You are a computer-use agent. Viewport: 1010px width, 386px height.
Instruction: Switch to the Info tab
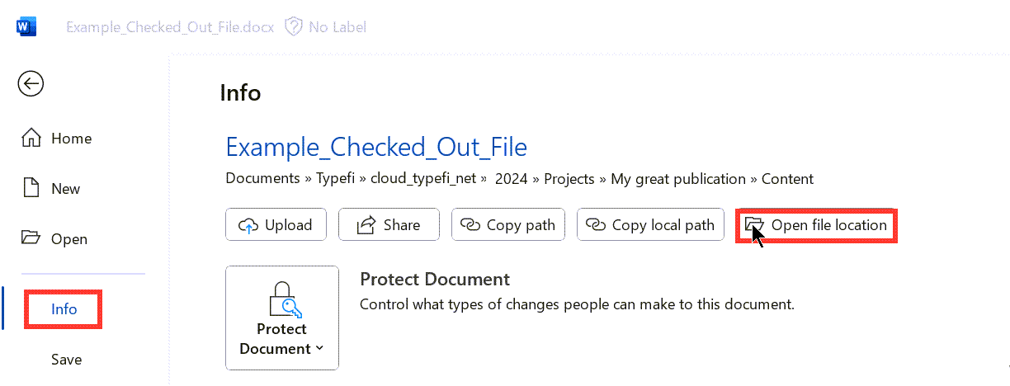pos(64,309)
